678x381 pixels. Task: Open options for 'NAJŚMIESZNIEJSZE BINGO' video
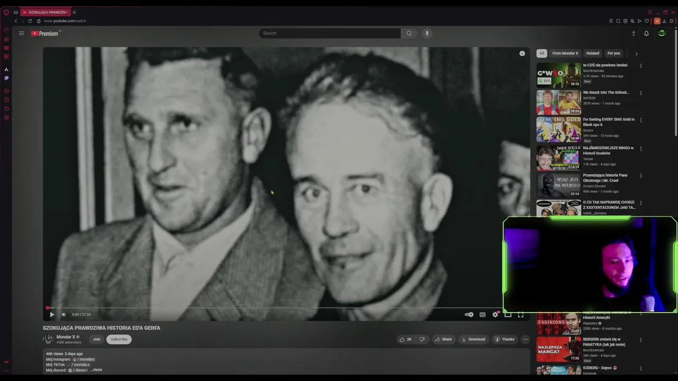[641, 149]
